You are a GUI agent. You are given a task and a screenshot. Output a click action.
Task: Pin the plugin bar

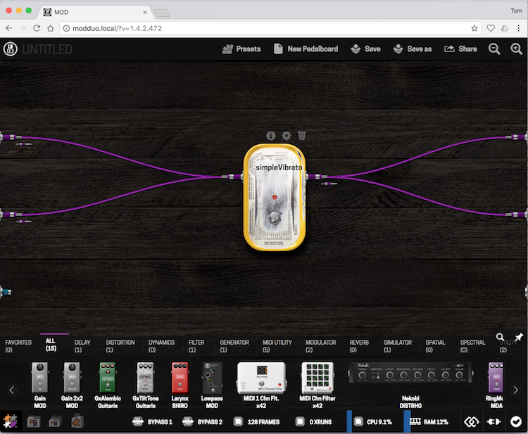[x=518, y=337]
